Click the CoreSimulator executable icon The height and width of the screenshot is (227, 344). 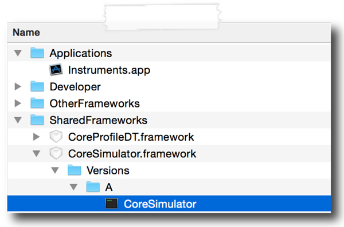click(112, 204)
